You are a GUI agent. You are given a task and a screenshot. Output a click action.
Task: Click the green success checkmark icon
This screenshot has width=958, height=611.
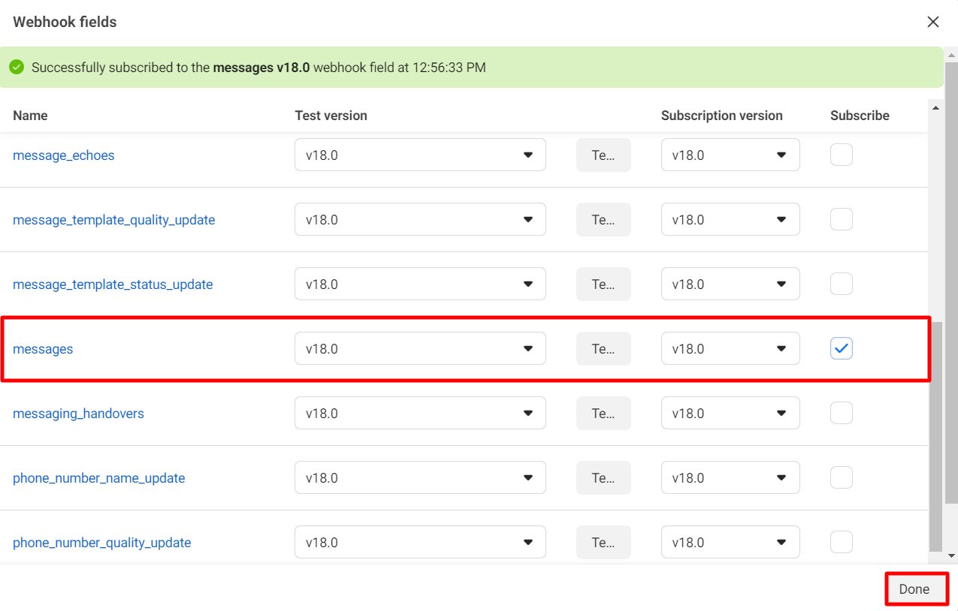coord(17,68)
